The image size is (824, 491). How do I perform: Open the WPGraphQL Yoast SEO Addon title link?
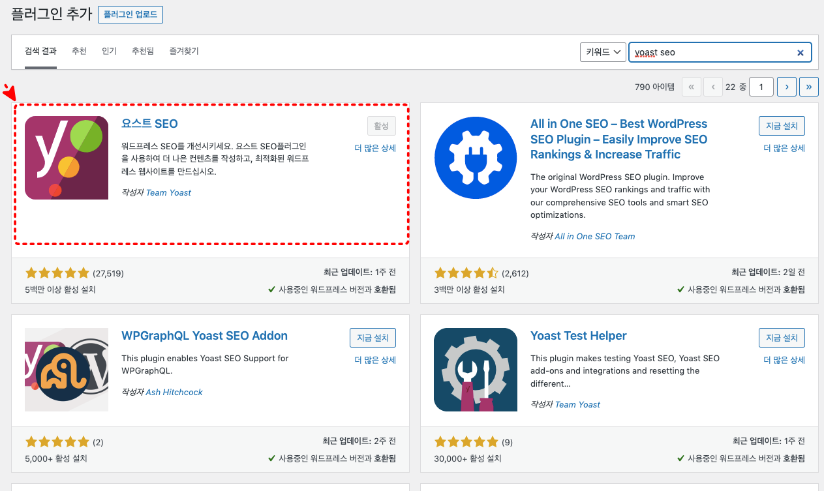point(204,336)
